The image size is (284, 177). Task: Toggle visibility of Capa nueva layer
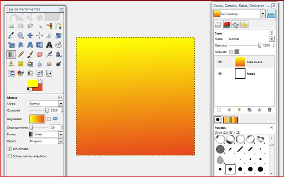tap(220, 62)
